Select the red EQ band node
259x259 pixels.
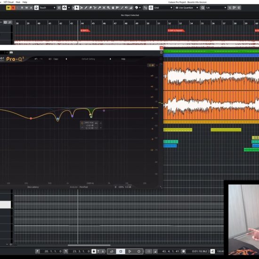31,118
